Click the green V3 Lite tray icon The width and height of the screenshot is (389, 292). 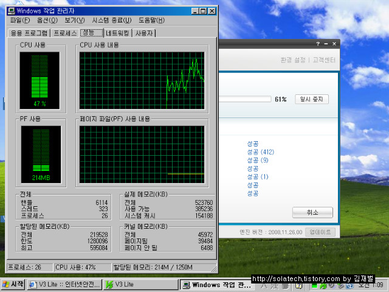point(323,286)
